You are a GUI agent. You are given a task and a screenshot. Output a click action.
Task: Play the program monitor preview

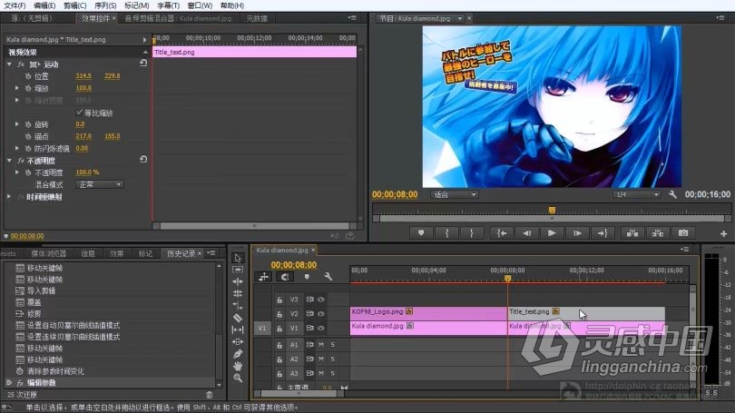[x=552, y=233]
